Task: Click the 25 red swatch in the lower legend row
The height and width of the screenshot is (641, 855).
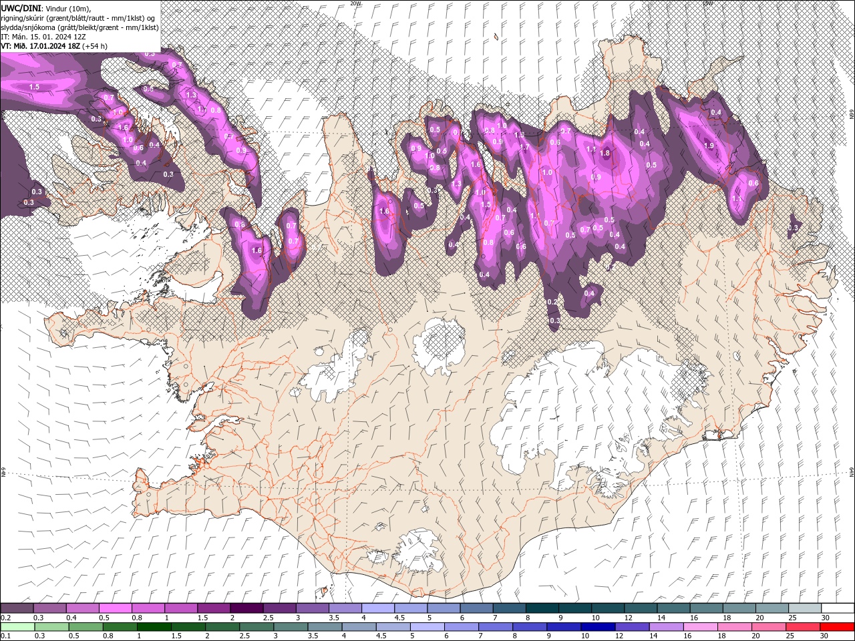Action: pos(803,627)
